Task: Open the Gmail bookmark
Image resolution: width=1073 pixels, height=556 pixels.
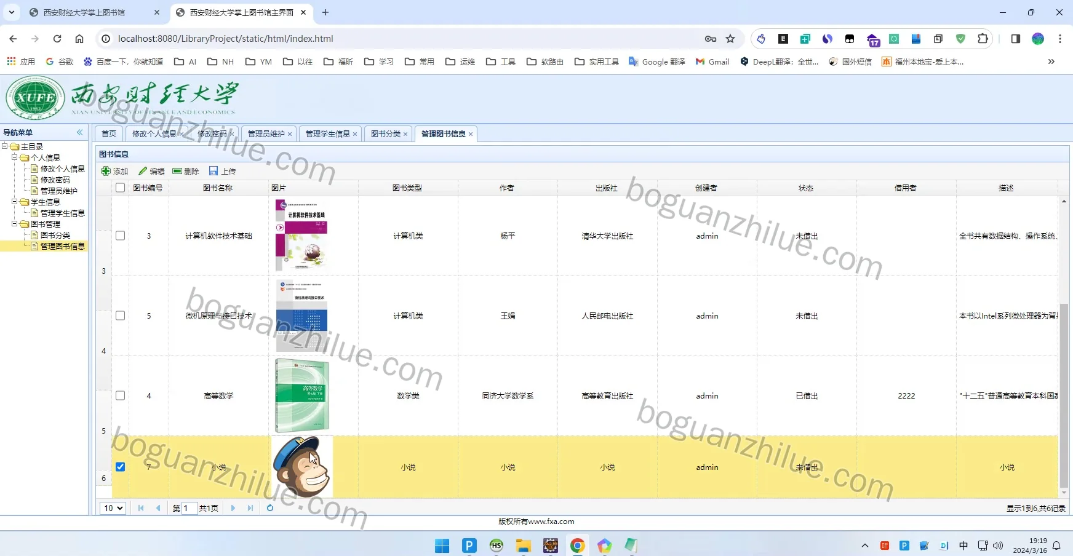Action: [712, 62]
